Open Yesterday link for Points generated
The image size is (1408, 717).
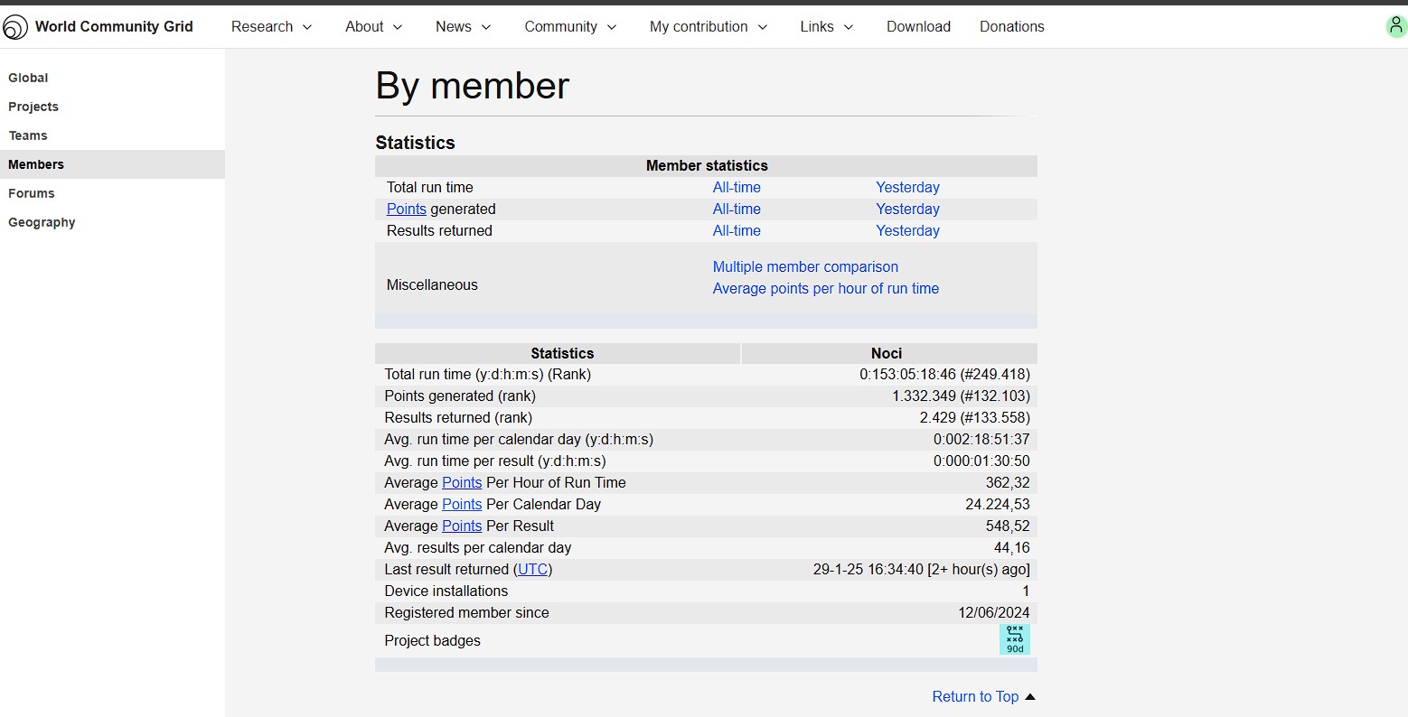pos(907,209)
